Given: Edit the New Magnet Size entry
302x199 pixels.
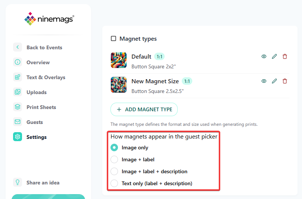Looking at the screenshot, I should 274,81.
